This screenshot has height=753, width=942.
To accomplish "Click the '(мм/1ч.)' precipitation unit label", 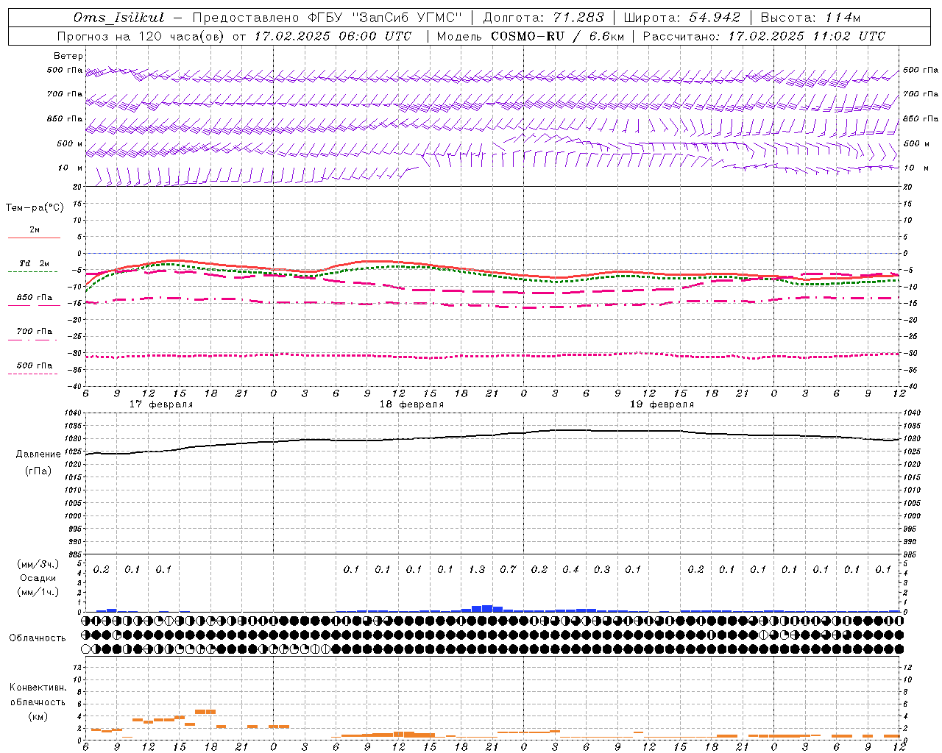I will [38, 592].
